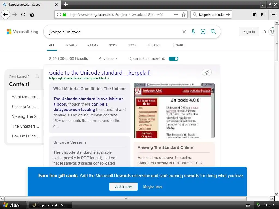Go back to the previous page

5,14
